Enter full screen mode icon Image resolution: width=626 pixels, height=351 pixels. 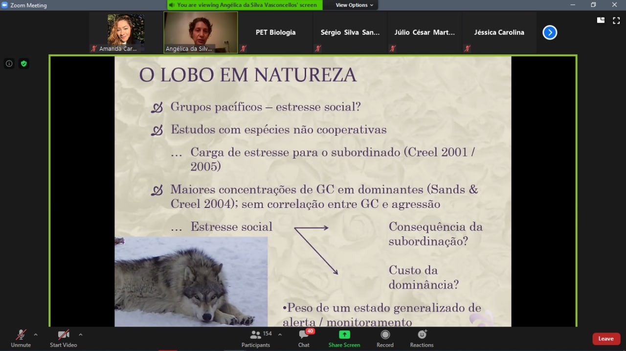coord(616,20)
